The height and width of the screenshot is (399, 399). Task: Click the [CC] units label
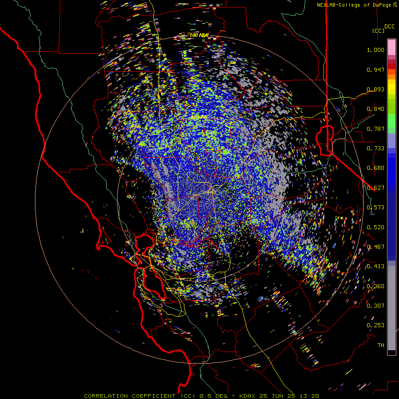point(379,31)
